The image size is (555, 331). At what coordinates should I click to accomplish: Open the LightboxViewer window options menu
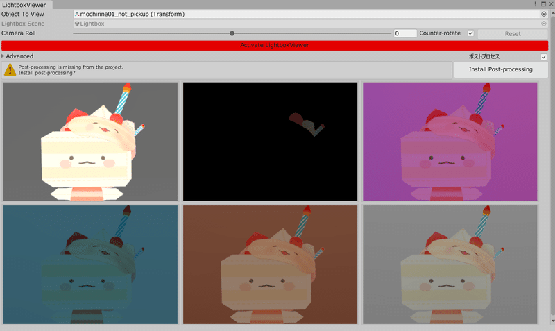coord(535,4)
